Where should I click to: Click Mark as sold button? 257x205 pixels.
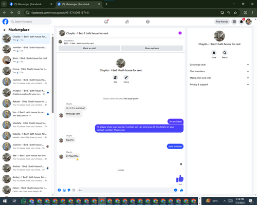[x=89, y=48]
